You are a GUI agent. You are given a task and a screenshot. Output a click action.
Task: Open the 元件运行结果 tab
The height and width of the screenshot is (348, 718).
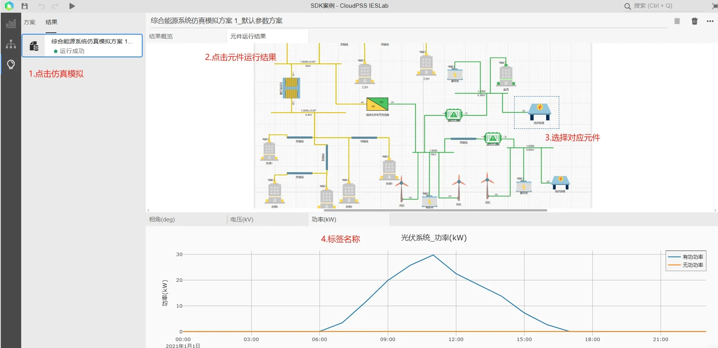tap(267, 36)
